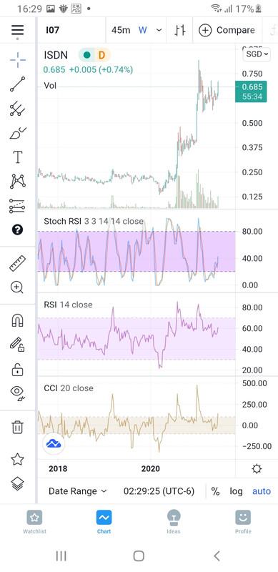278x572 pixels.
Task: Toggle auto scale mode
Action: coord(262,491)
